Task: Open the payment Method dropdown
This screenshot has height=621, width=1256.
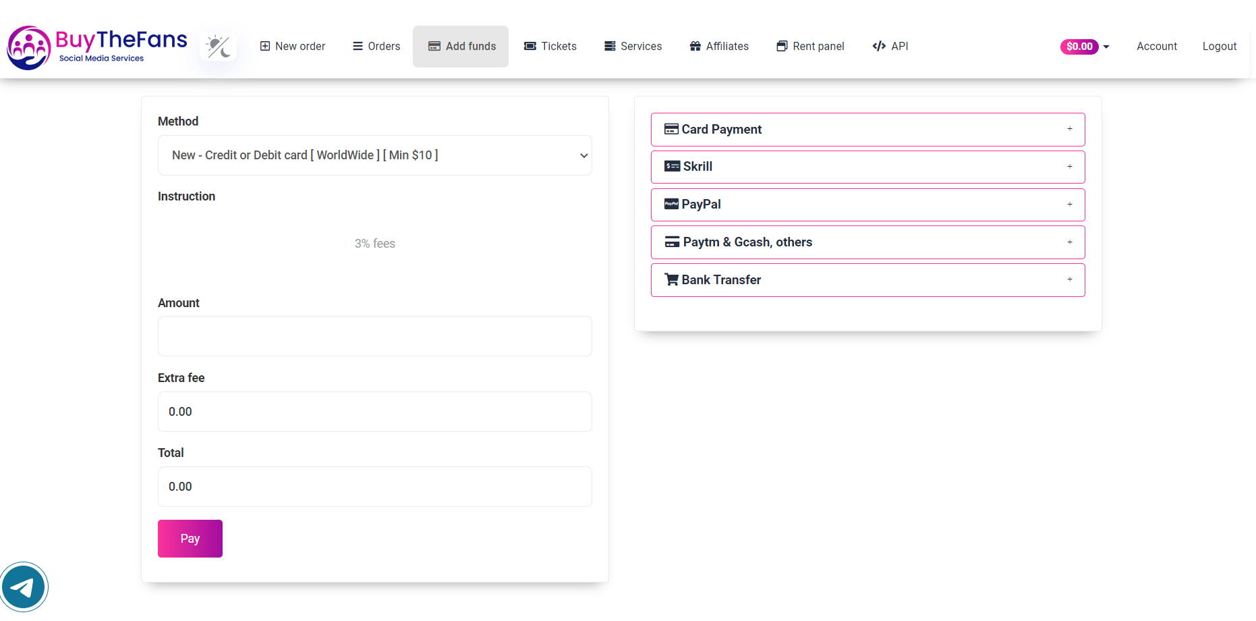Action: click(374, 155)
